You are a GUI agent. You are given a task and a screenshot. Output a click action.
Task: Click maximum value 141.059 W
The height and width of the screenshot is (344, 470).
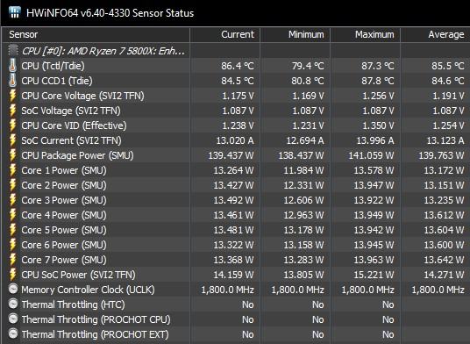pyautogui.click(x=371, y=155)
